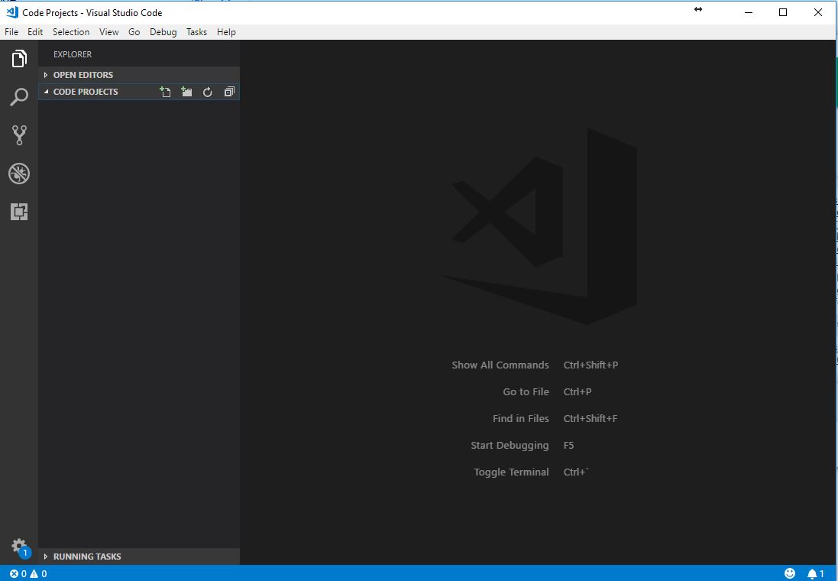Open the Tasks menu

196,31
